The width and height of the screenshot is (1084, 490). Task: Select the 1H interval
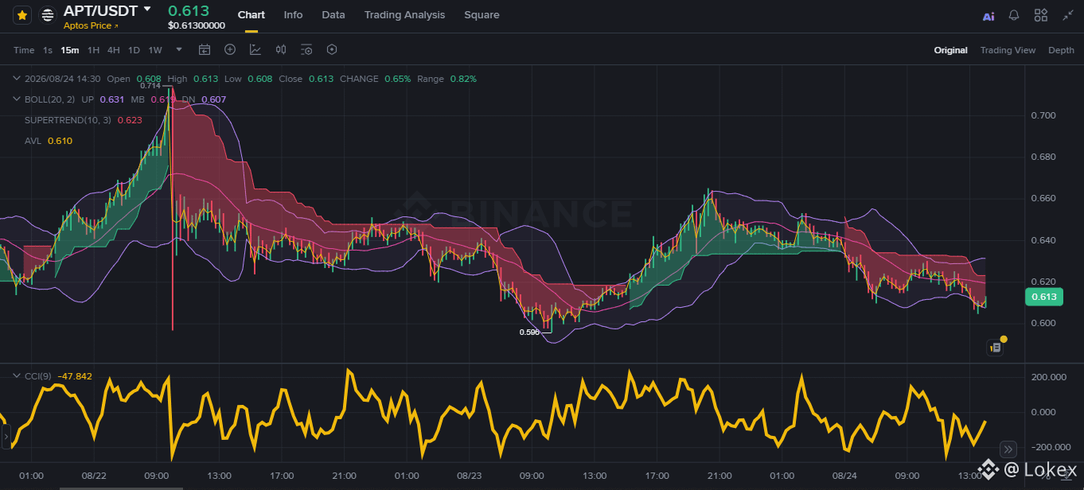pyautogui.click(x=93, y=50)
